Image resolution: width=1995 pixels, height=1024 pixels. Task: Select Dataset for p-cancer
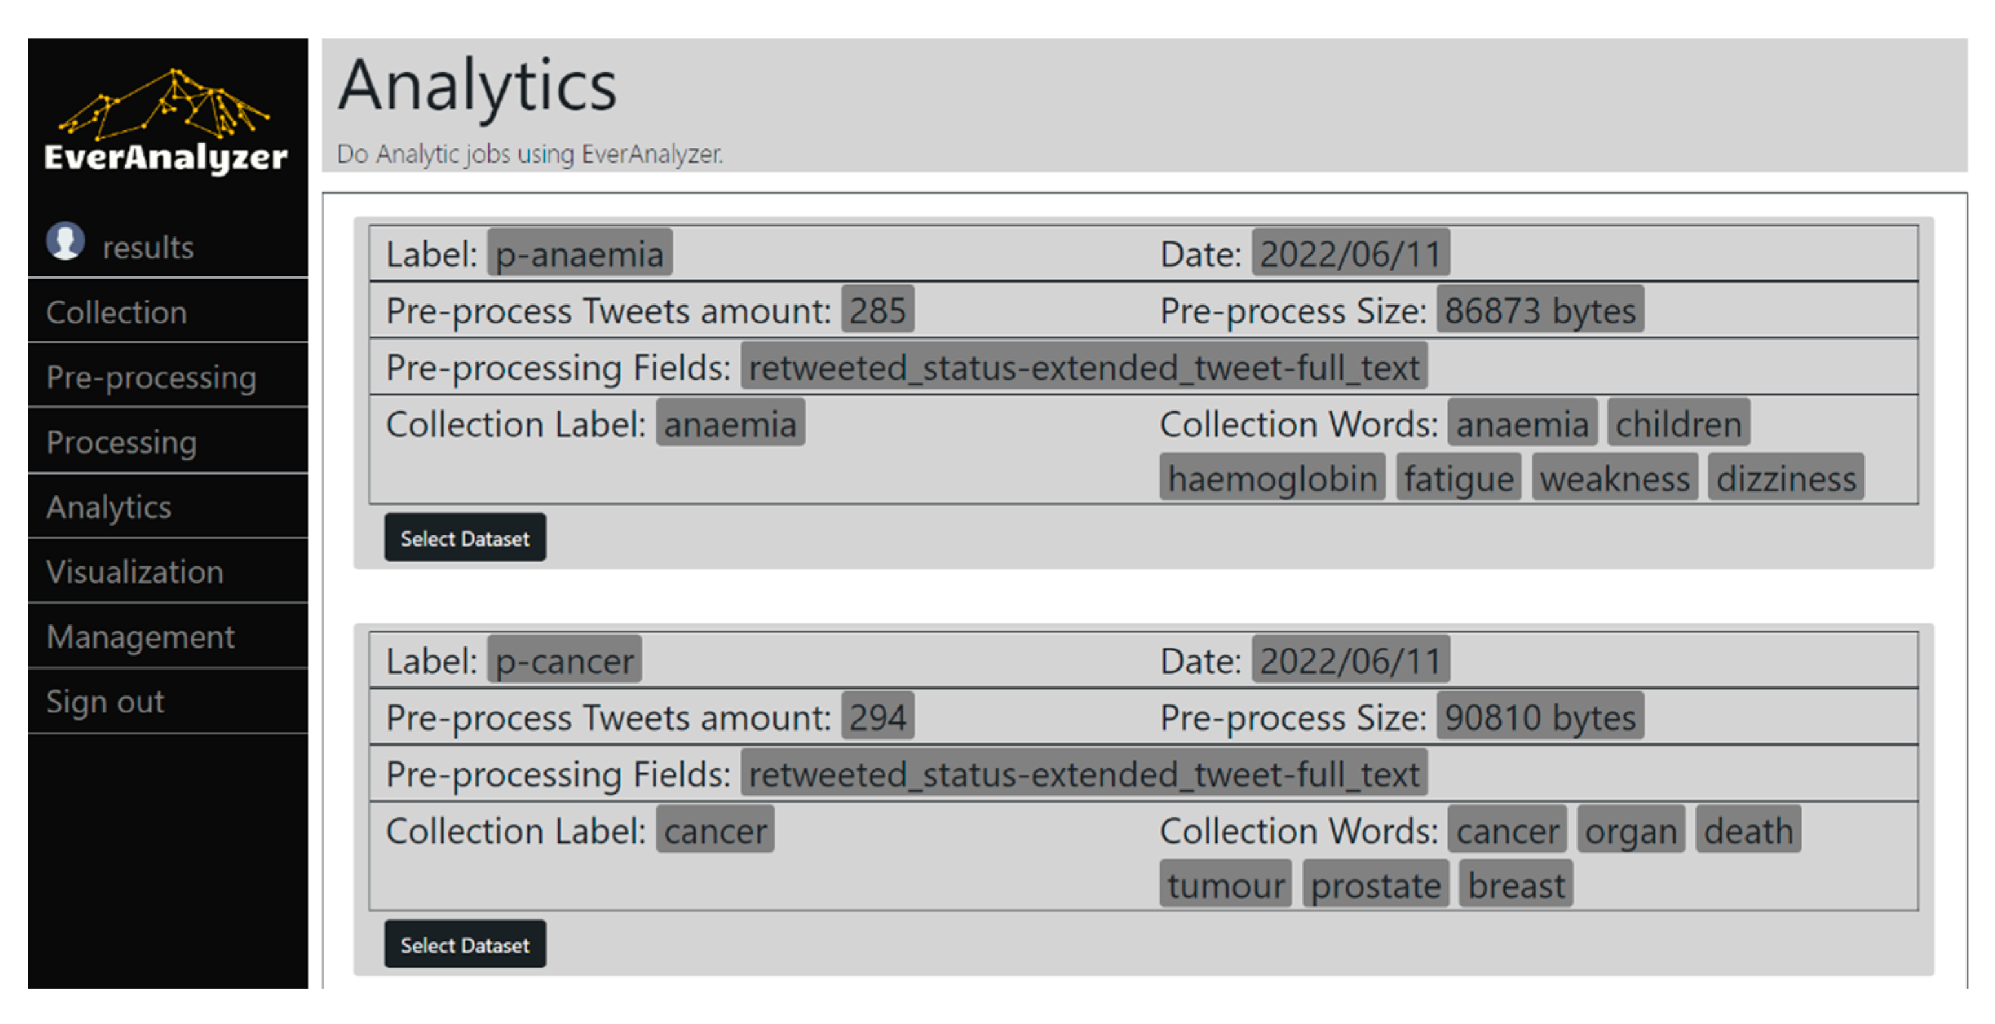pos(465,945)
